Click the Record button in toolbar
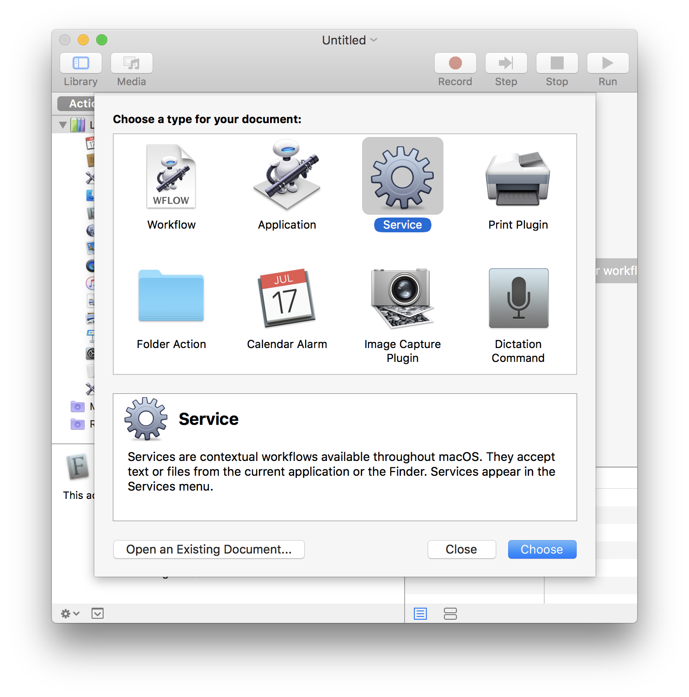This screenshot has width=689, height=697. tap(455, 63)
